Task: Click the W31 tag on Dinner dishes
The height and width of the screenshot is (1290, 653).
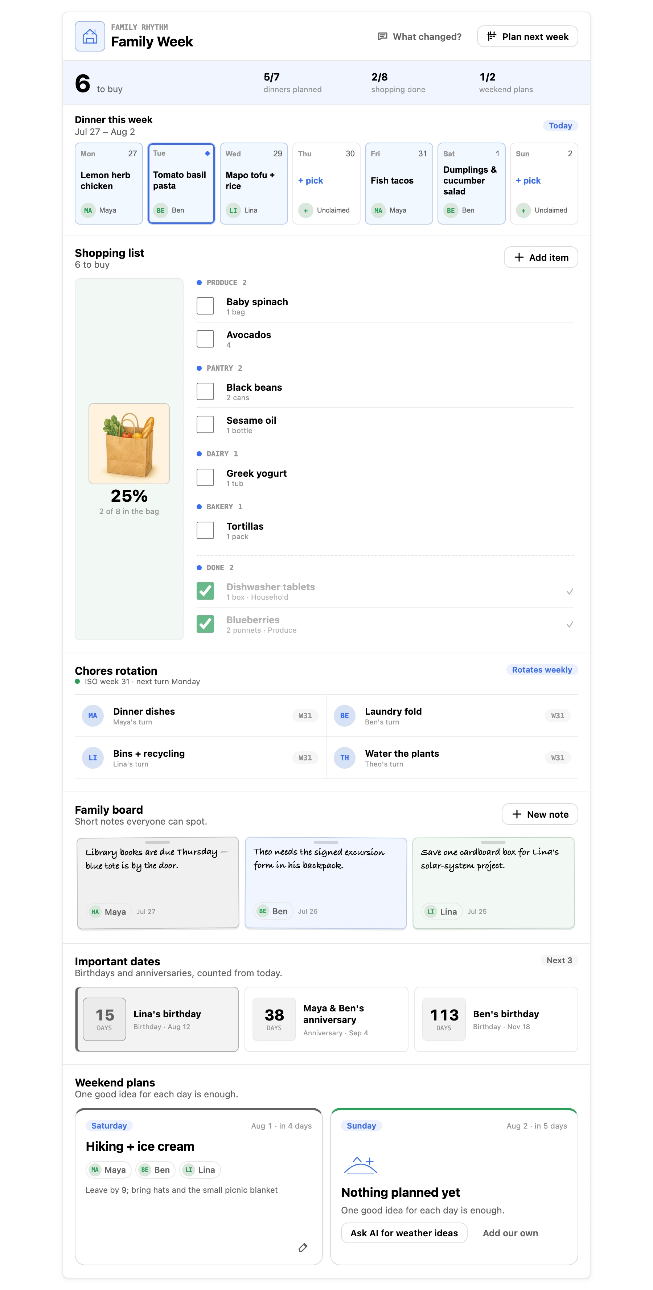Action: [x=305, y=716]
